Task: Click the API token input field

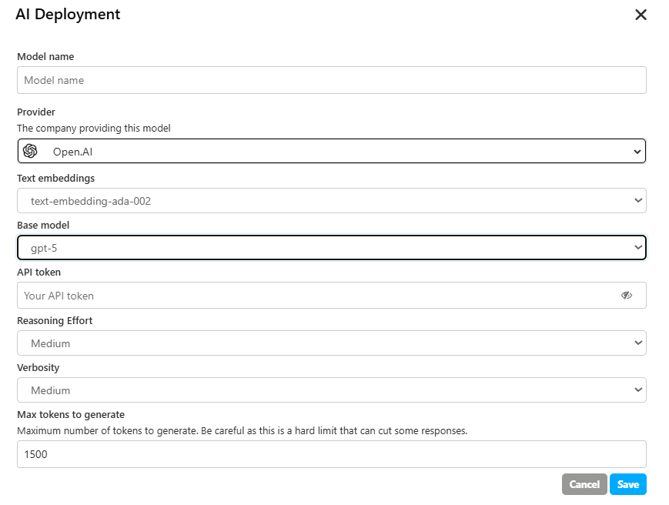Action: [332, 295]
